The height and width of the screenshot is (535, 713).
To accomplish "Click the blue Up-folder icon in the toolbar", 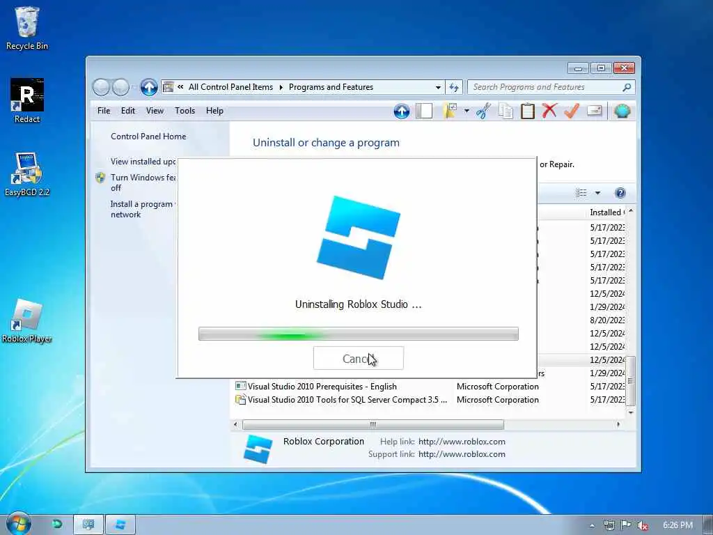I will tap(402, 111).
